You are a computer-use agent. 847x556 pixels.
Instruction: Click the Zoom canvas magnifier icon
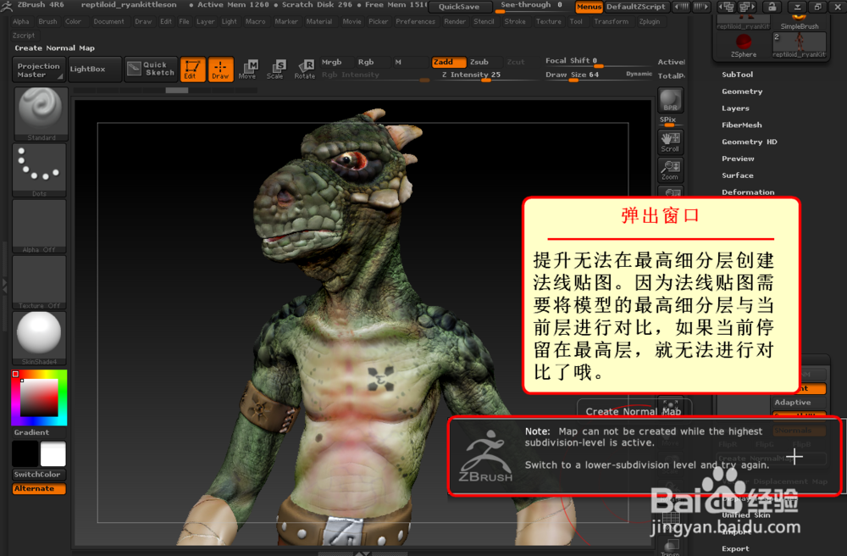tap(670, 170)
